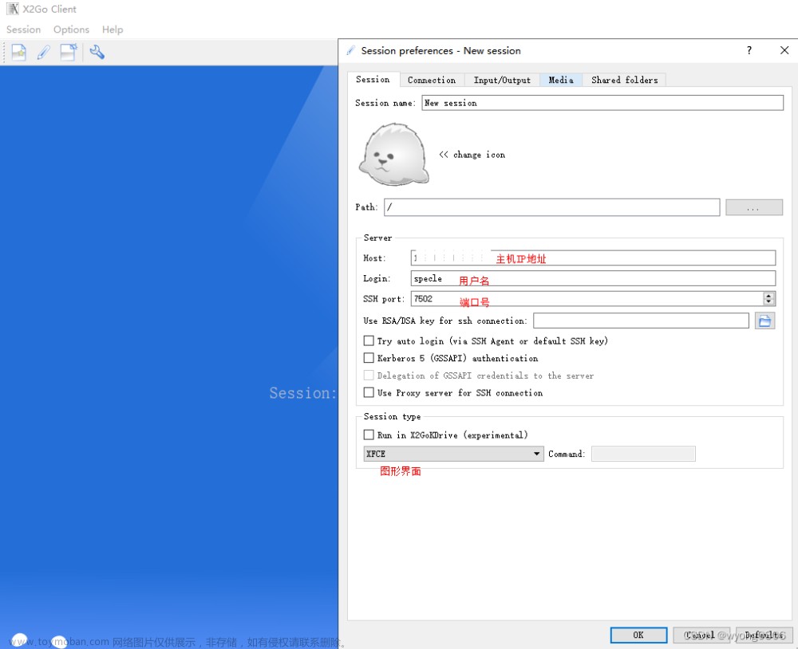The image size is (798, 649).
Task: Enable Kerberos 5 (GSSAPI) authentication
Action: point(369,358)
